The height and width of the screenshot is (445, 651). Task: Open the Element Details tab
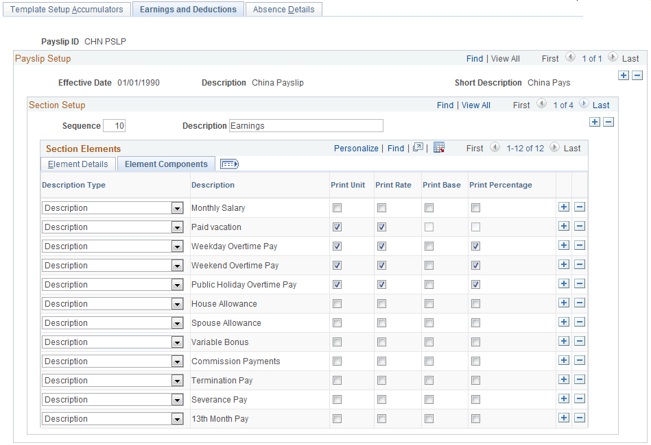[78, 164]
